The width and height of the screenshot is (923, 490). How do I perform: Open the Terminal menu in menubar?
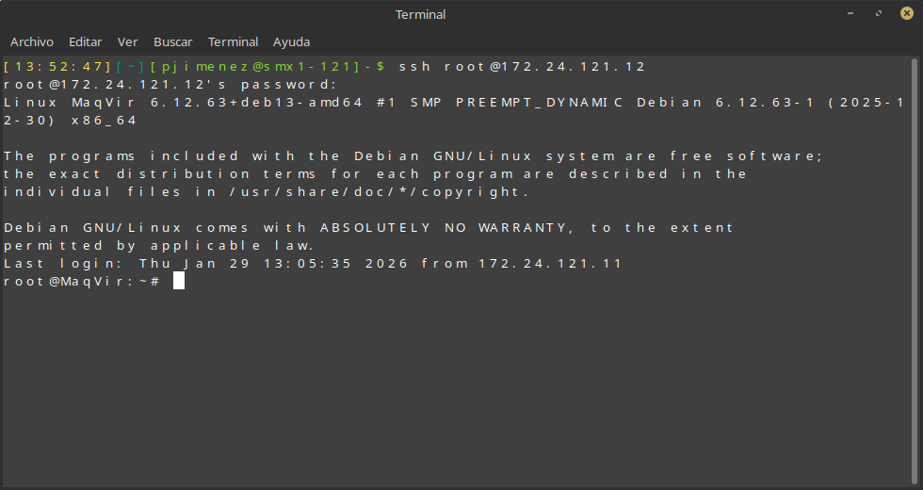click(233, 42)
